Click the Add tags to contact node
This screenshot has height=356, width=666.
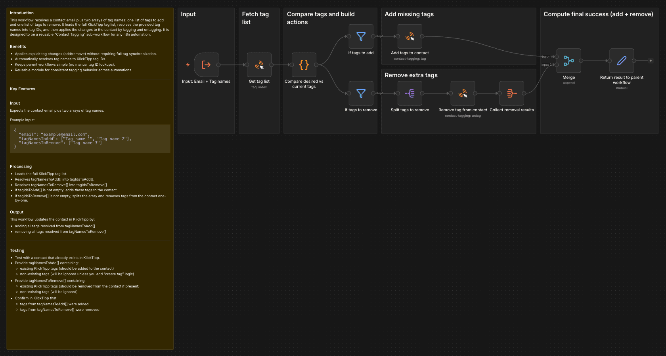pos(410,36)
